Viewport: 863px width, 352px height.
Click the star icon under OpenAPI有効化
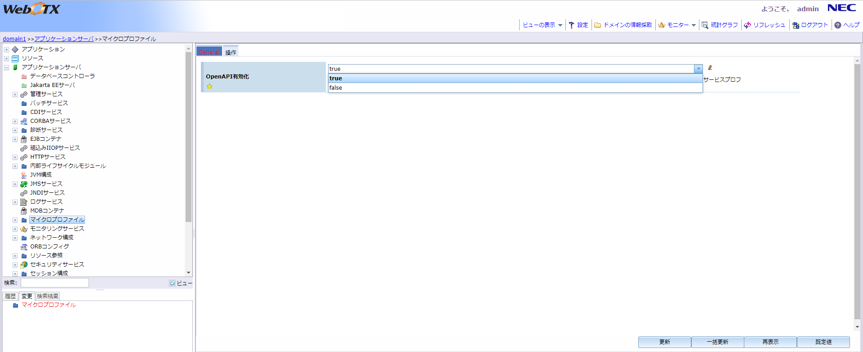click(x=209, y=87)
